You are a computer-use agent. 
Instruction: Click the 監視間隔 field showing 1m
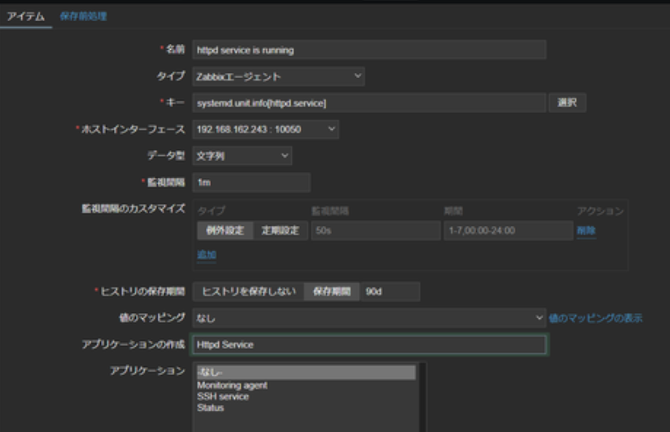pyautogui.click(x=250, y=183)
